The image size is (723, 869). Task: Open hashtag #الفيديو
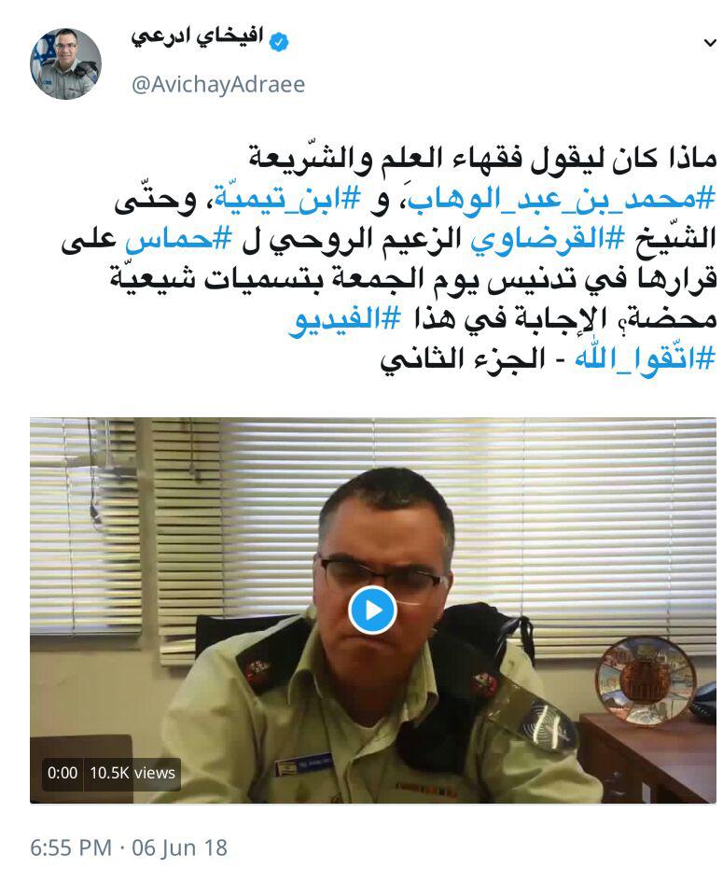(x=344, y=320)
